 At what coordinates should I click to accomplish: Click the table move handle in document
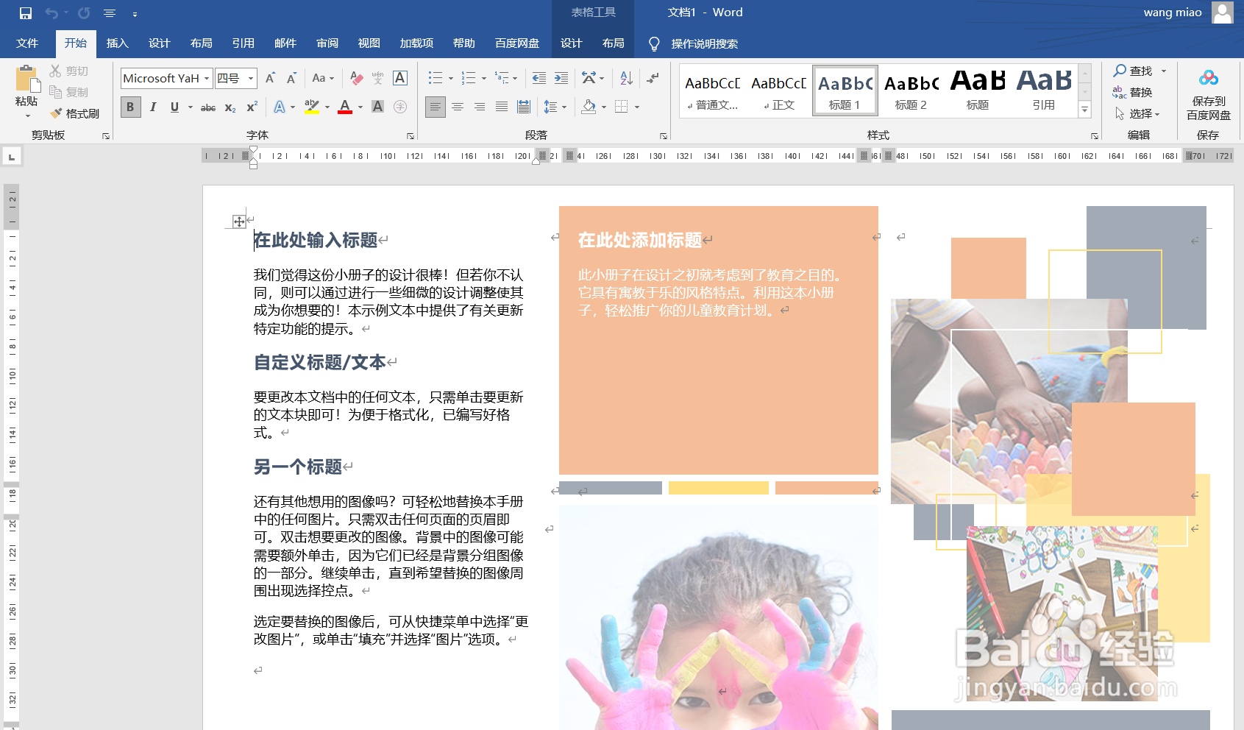point(239,222)
